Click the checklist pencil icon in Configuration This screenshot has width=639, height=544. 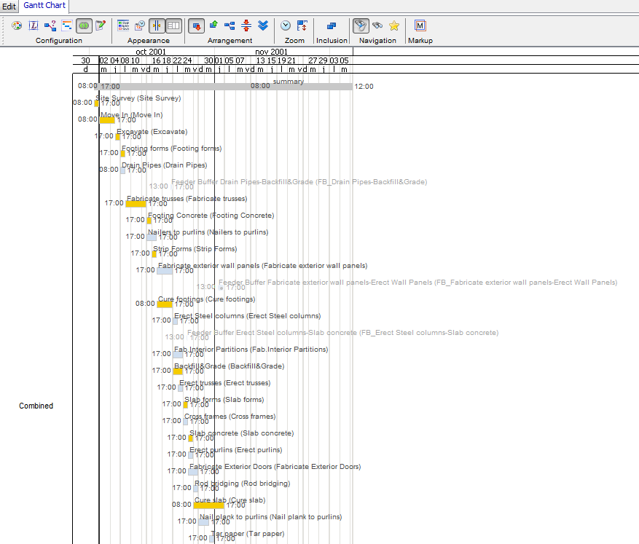pyautogui.click(x=101, y=25)
